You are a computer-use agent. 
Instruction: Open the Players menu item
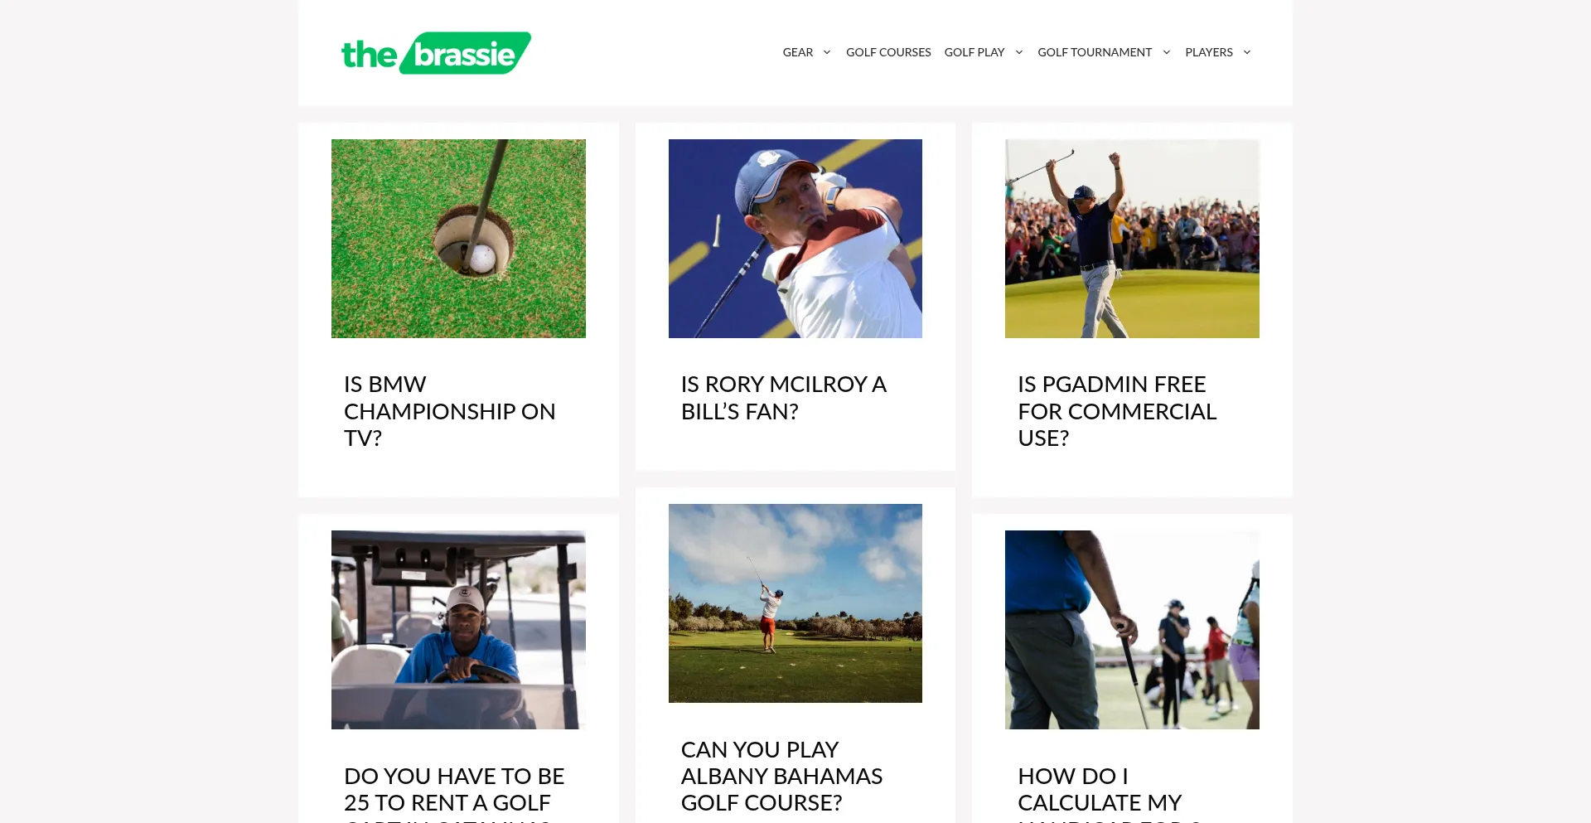point(1208,52)
